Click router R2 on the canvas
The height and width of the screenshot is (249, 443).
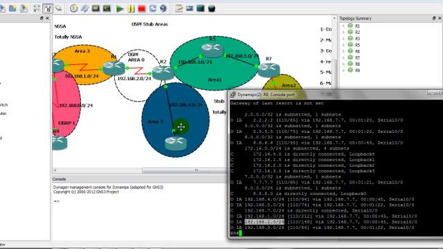[x=163, y=73]
